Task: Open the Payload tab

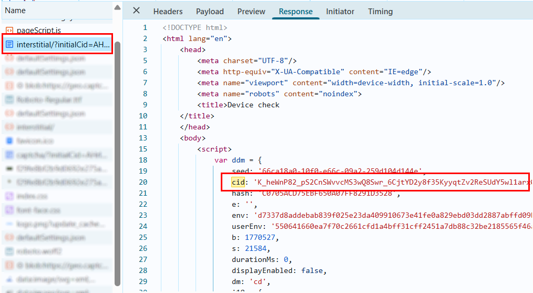Action: (210, 12)
